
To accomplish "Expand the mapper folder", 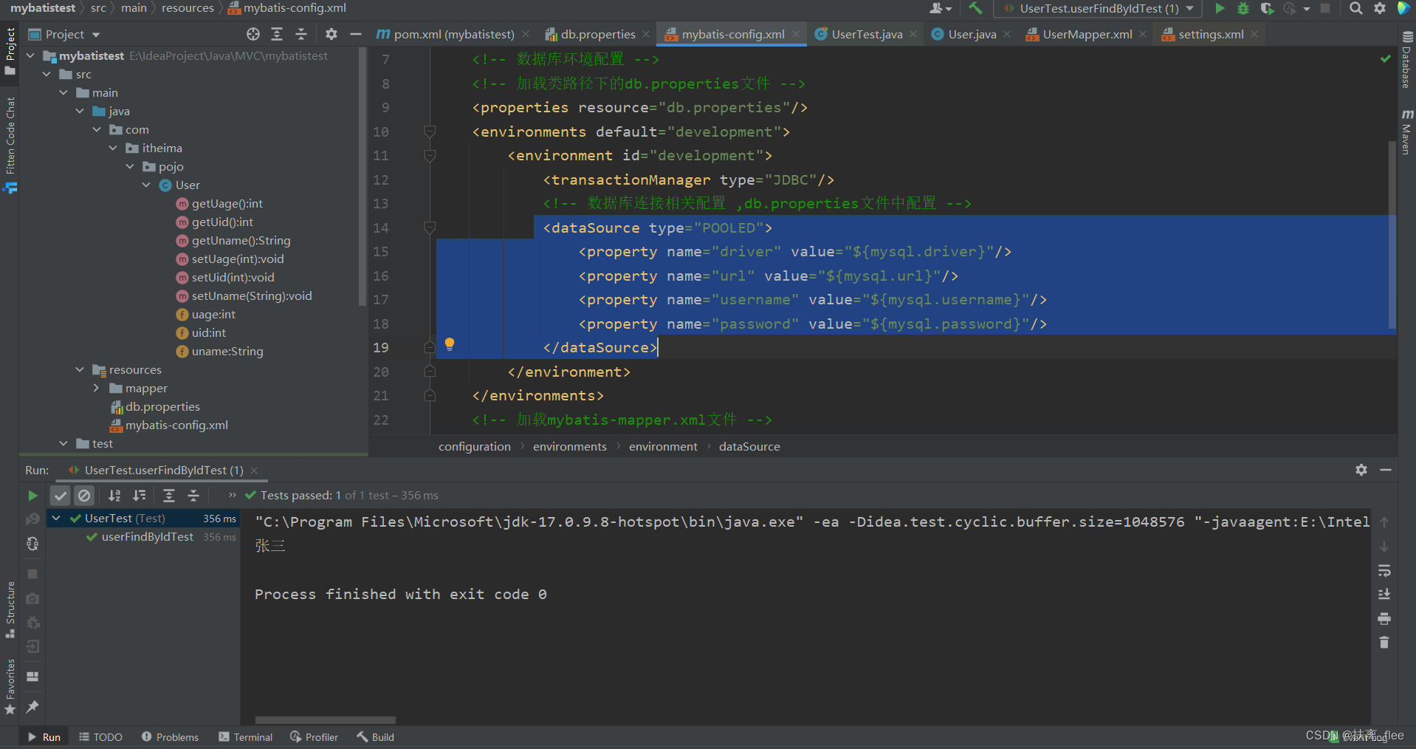I will pos(96,388).
